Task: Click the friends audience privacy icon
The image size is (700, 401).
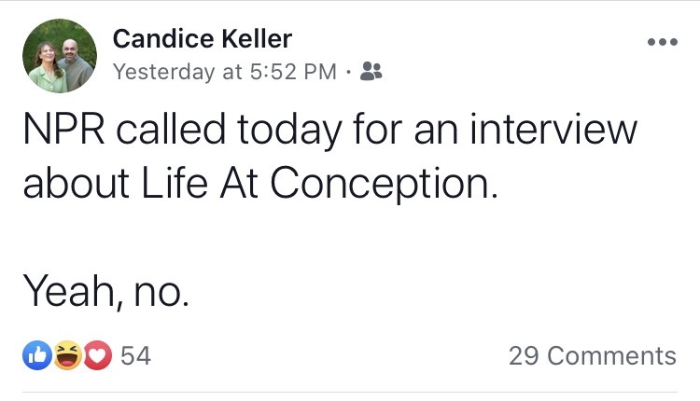Action: tap(371, 71)
